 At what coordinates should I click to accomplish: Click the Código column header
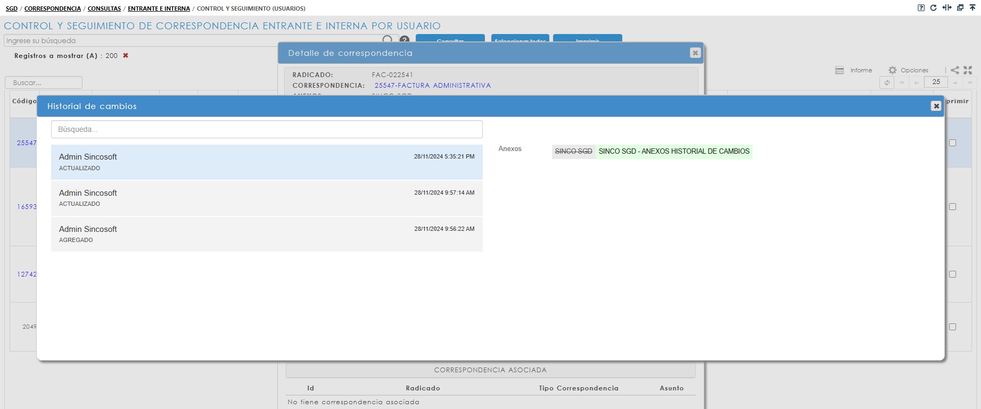click(x=24, y=101)
